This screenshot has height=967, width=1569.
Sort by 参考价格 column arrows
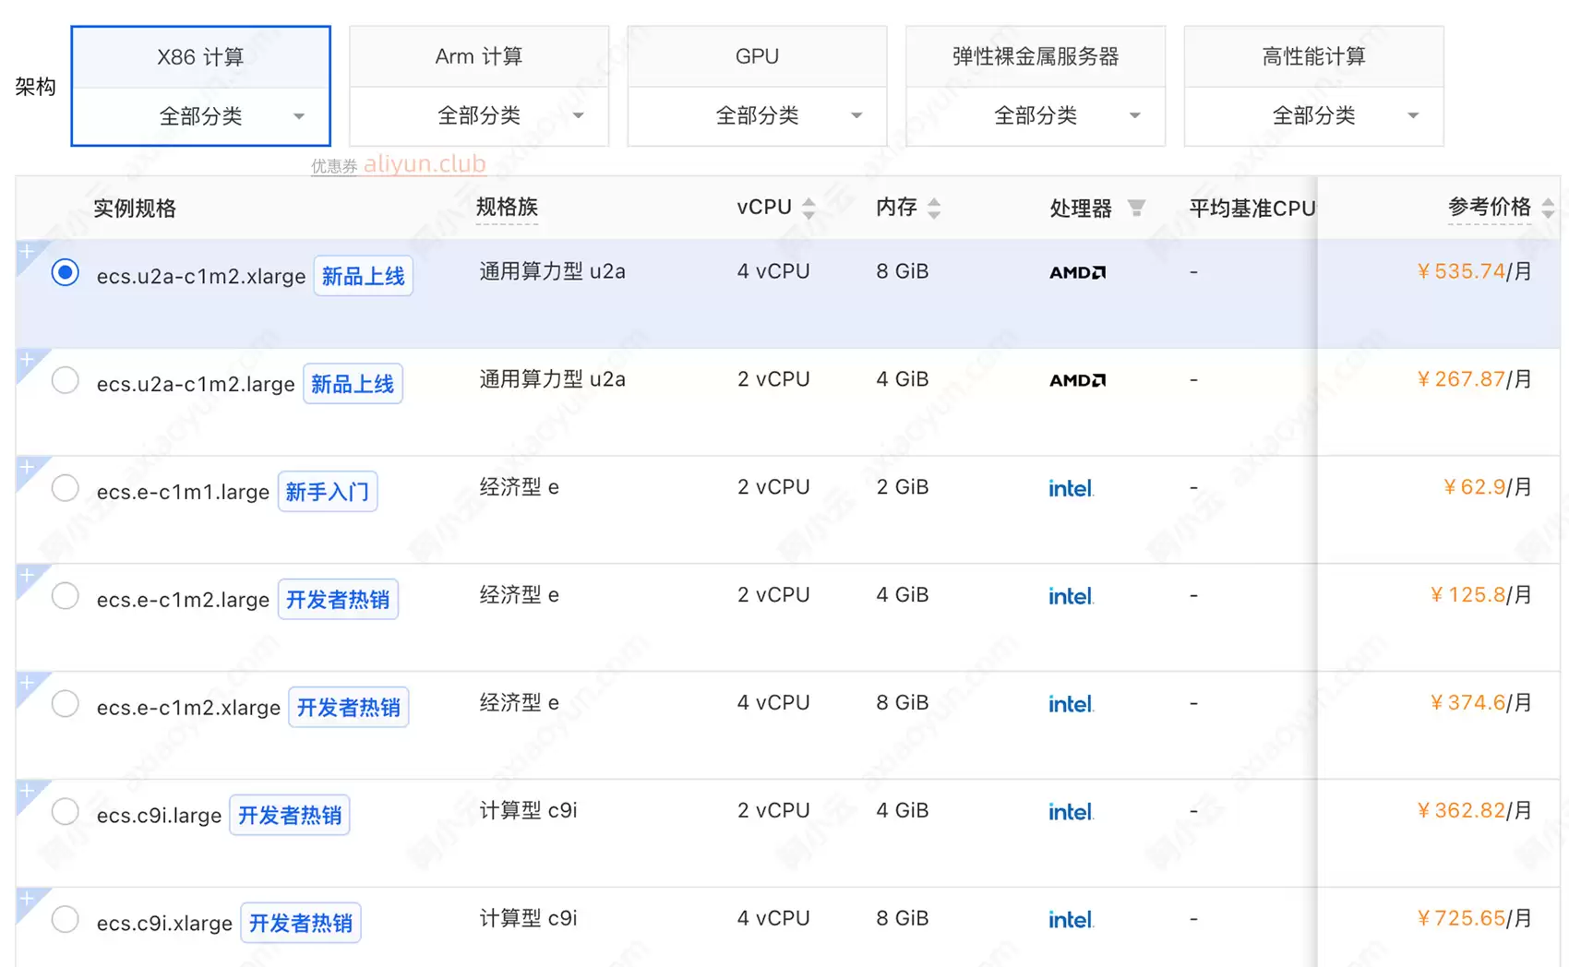1548,209
